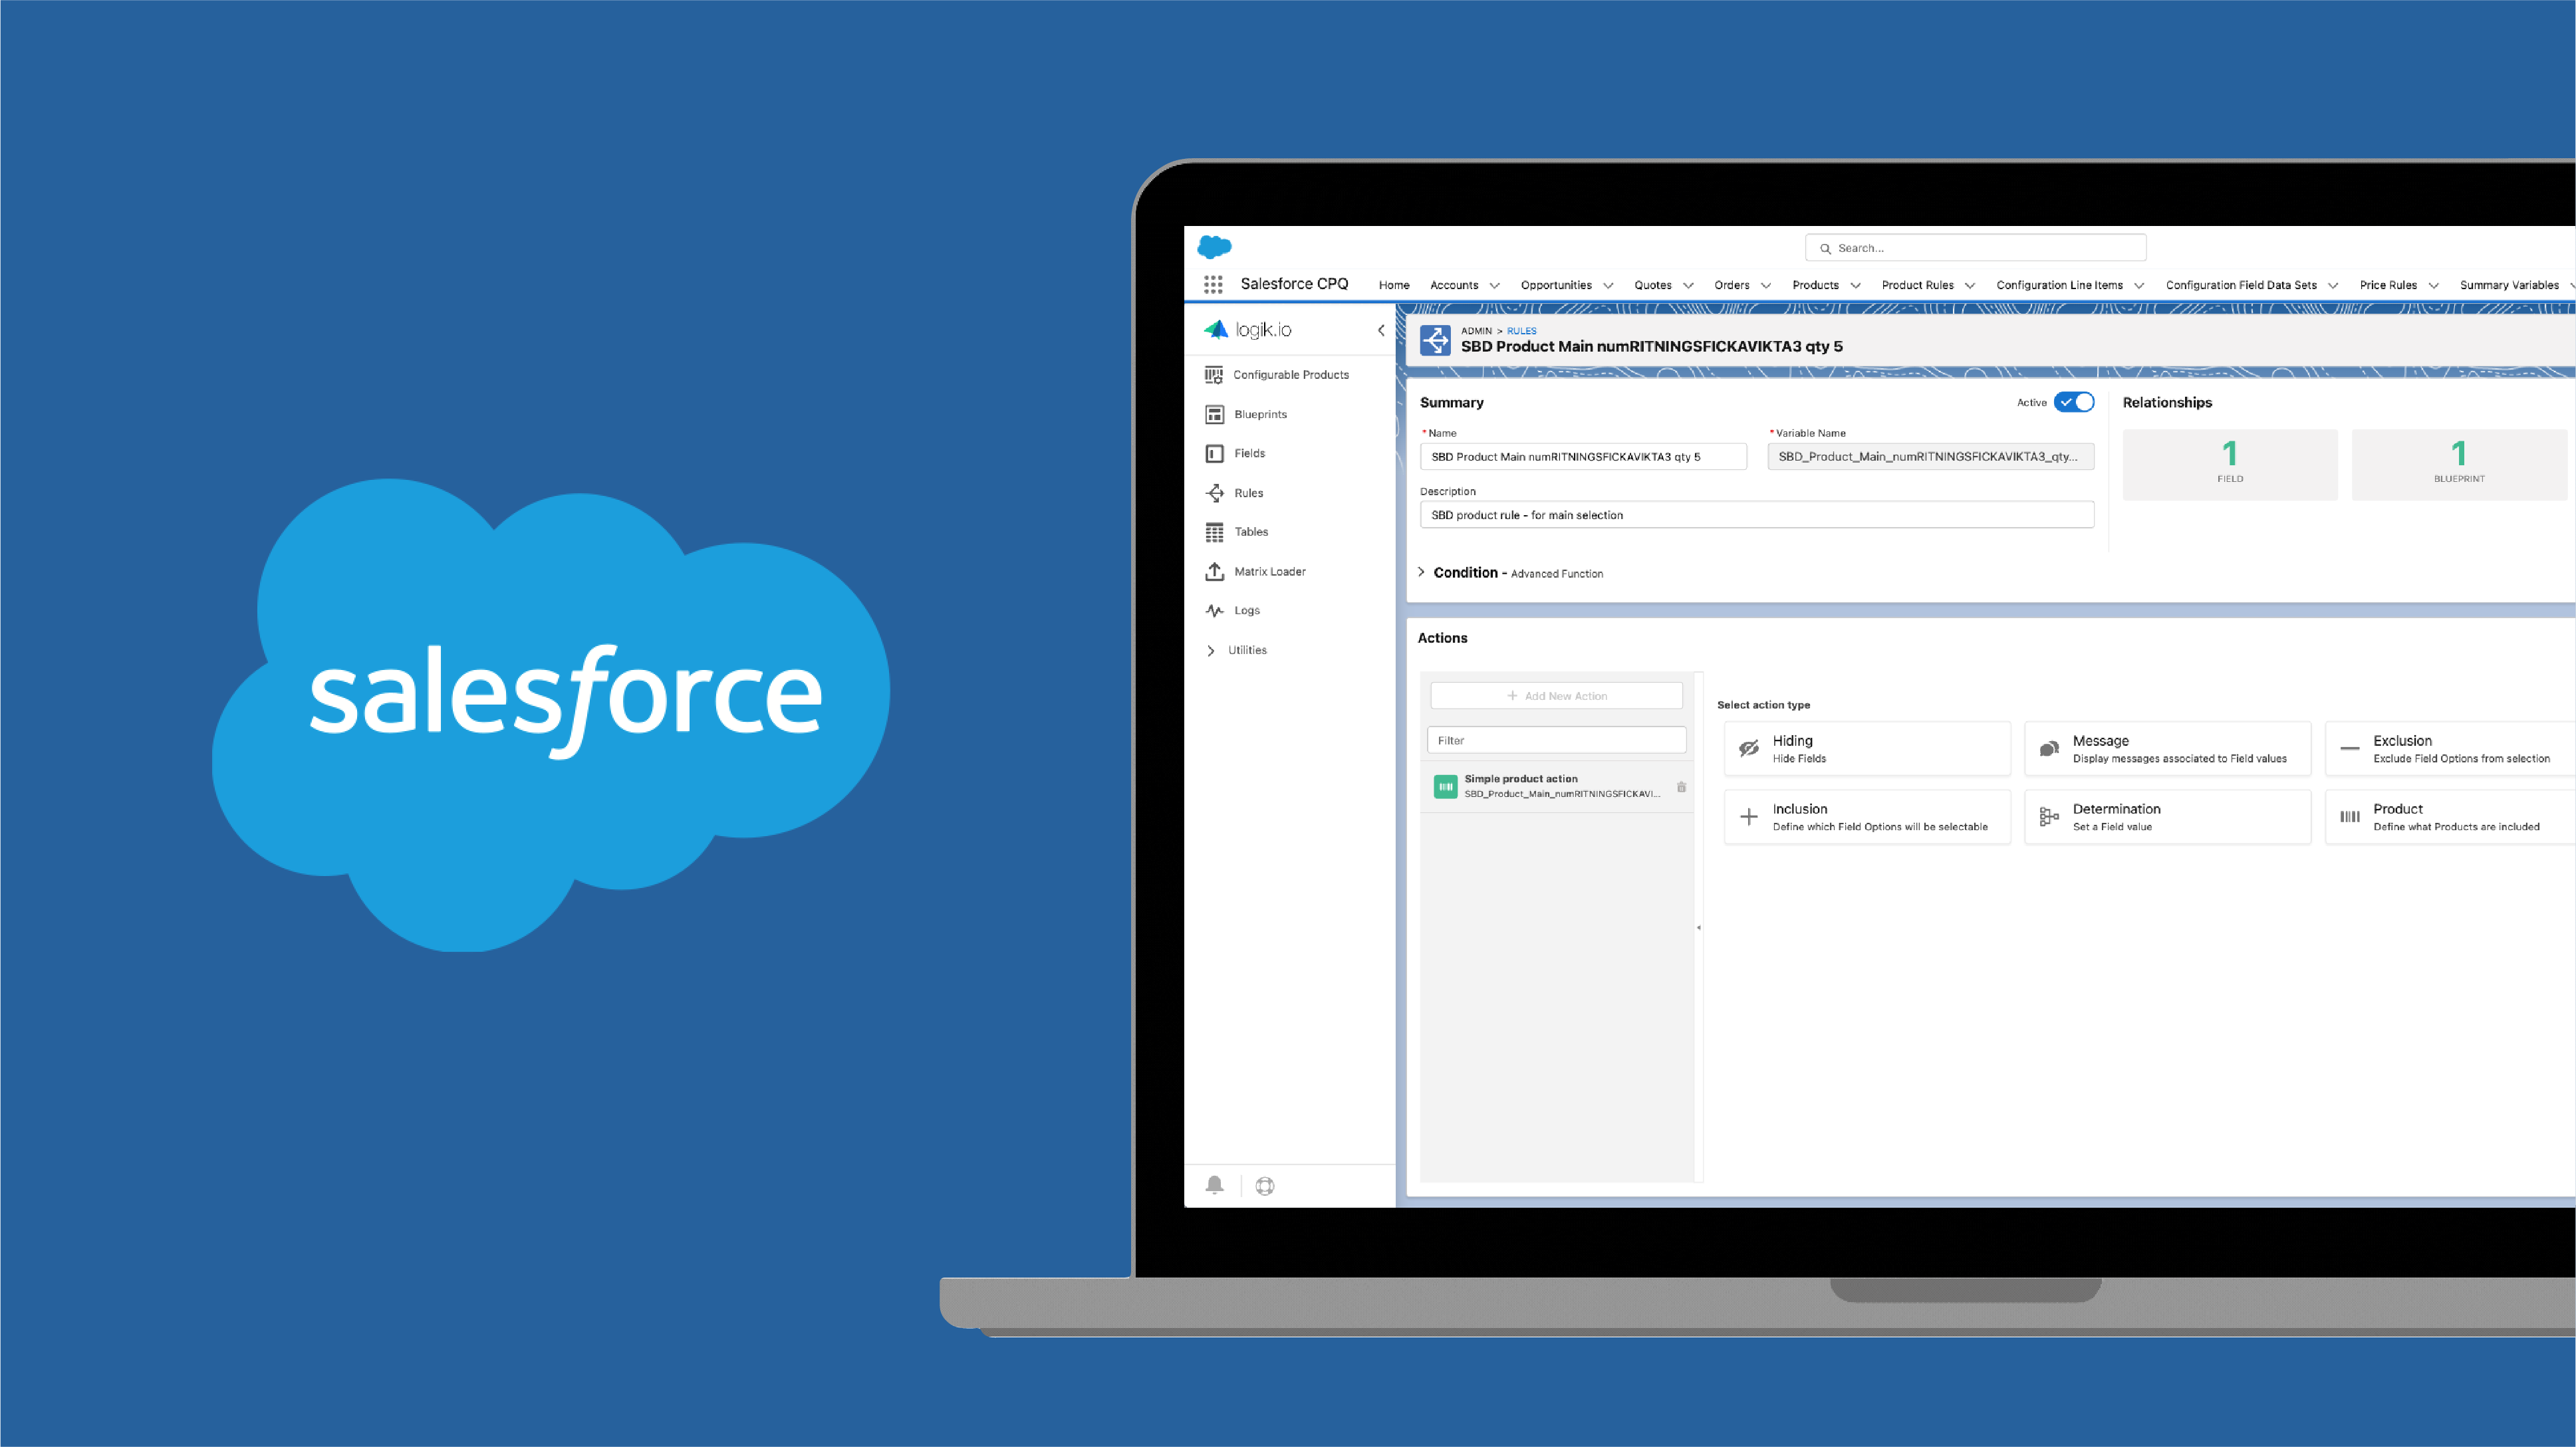Select the Message action type
Image resolution: width=2576 pixels, height=1447 pixels.
pos(2167,748)
